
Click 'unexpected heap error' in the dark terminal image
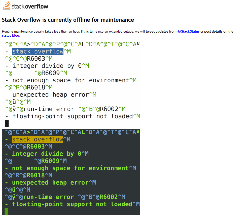50,183
